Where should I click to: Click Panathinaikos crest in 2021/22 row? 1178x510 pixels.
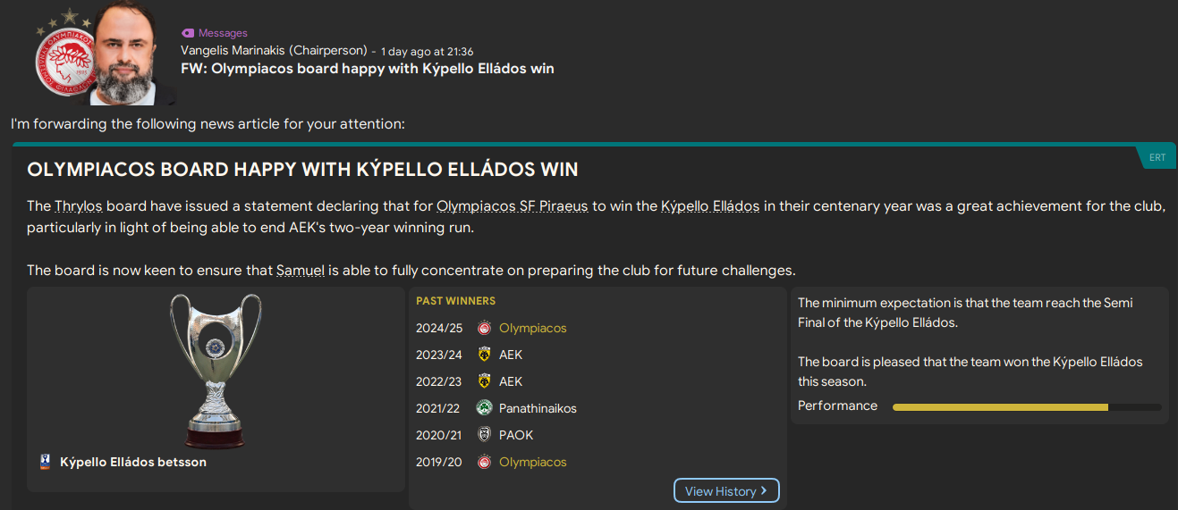484,408
